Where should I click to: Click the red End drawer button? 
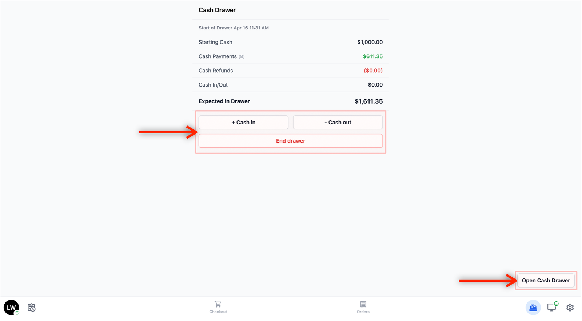point(291,141)
